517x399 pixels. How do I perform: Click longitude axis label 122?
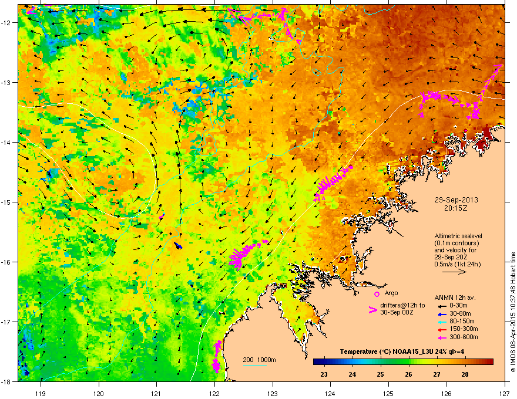[x=214, y=393]
